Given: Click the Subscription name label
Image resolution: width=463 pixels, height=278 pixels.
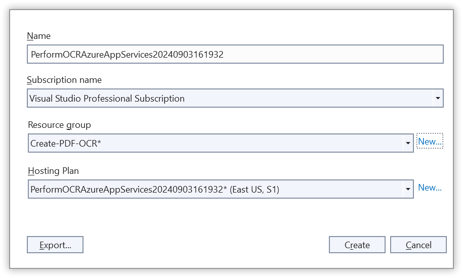Looking at the screenshot, I should pyautogui.click(x=64, y=80).
